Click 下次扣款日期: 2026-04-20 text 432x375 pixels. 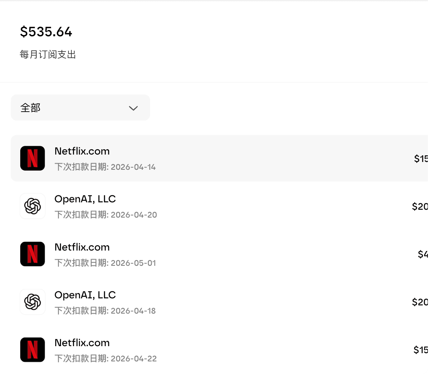coord(106,215)
